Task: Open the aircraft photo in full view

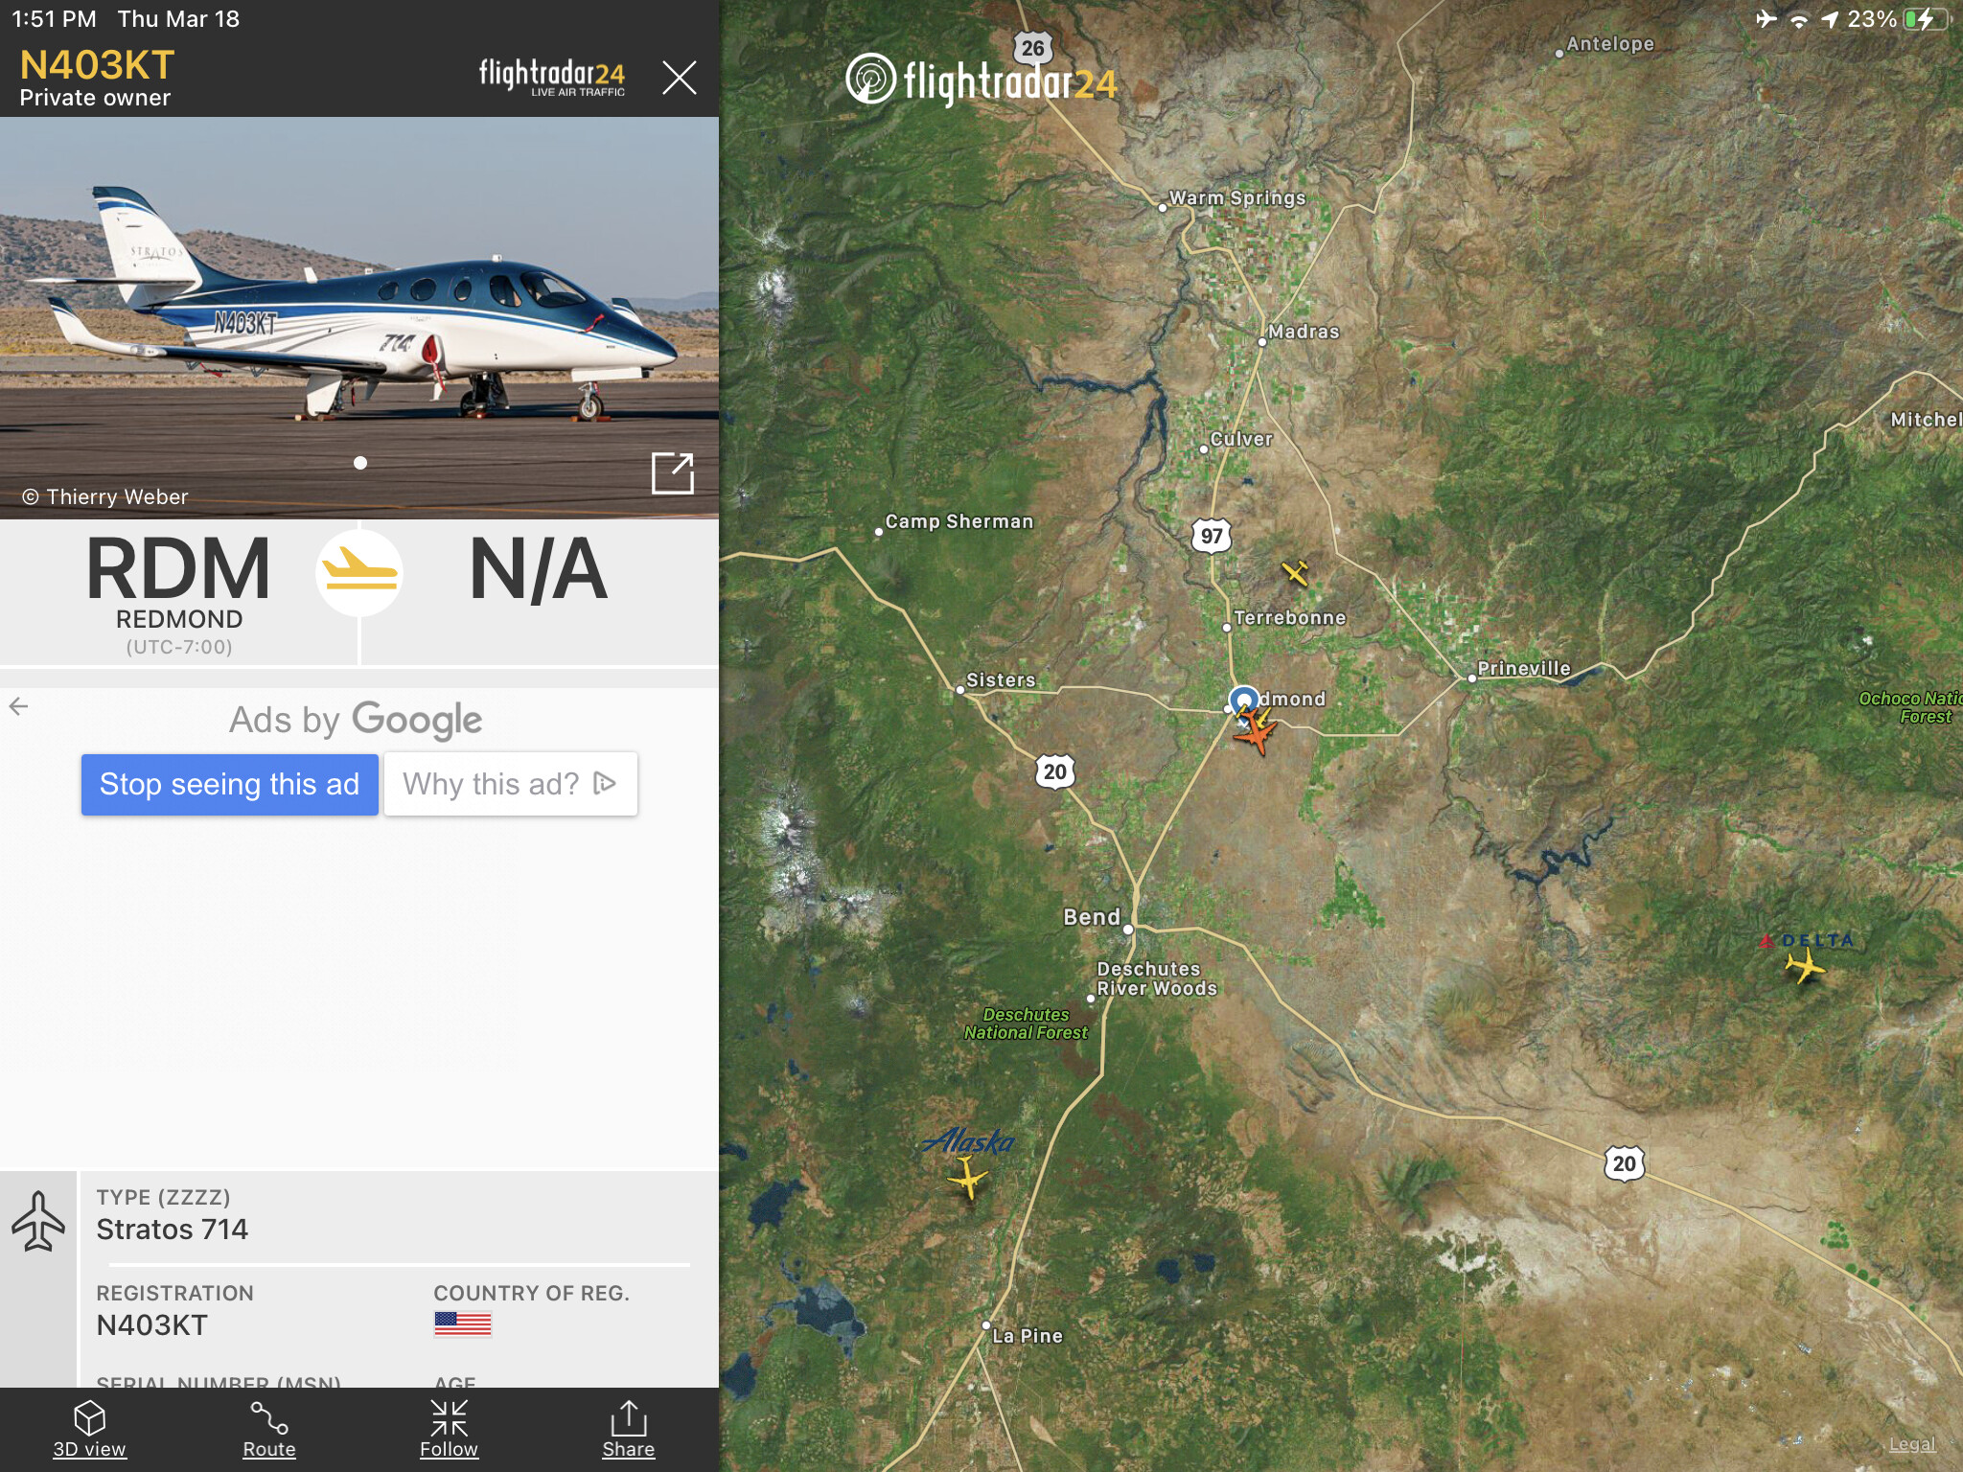Action: click(672, 473)
